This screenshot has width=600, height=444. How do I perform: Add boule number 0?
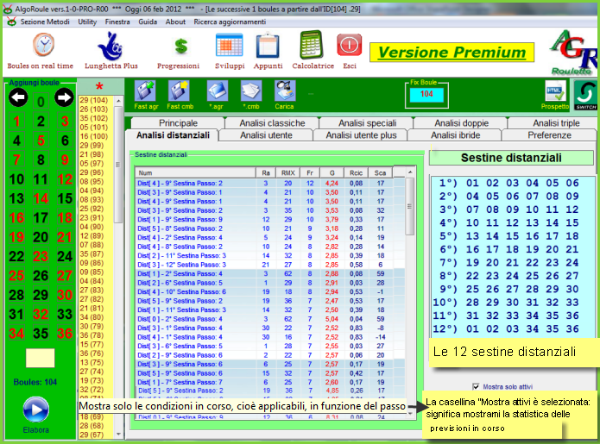(41, 102)
